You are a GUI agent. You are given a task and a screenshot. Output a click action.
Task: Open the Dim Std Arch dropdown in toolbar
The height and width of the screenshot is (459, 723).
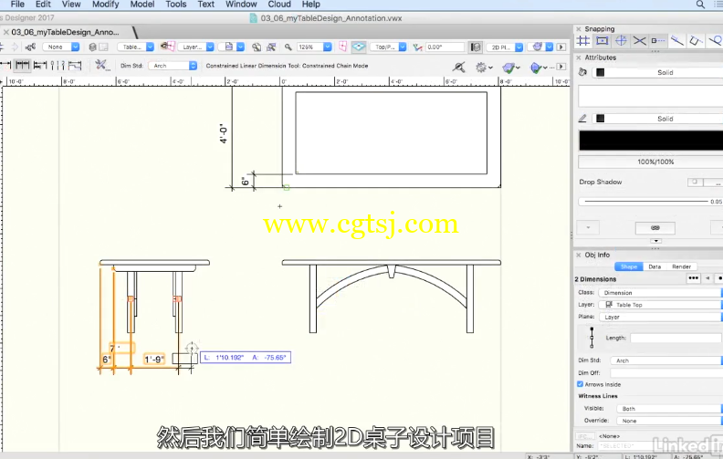(173, 66)
